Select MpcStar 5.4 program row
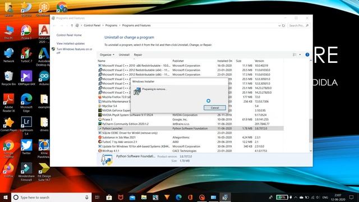 114,106
